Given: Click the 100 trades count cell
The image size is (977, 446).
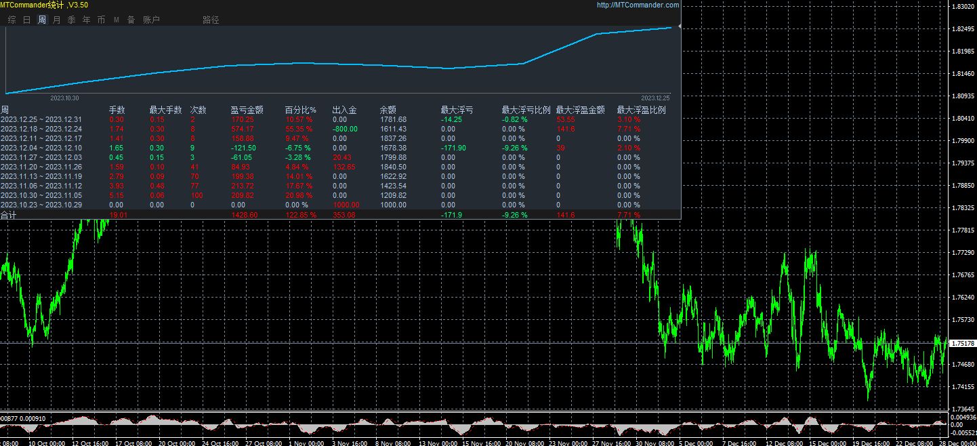Looking at the screenshot, I should click(x=196, y=195).
